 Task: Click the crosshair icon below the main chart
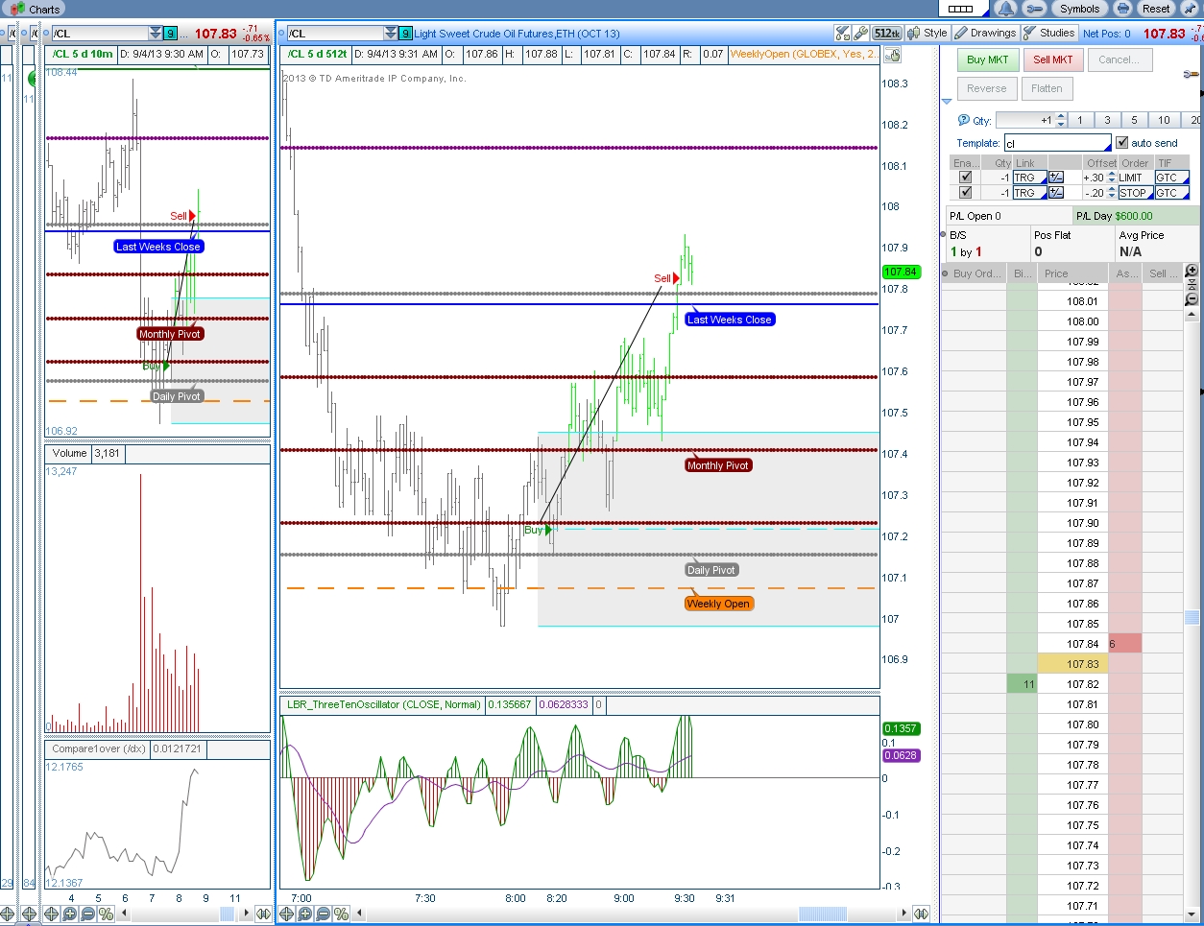tap(286, 914)
